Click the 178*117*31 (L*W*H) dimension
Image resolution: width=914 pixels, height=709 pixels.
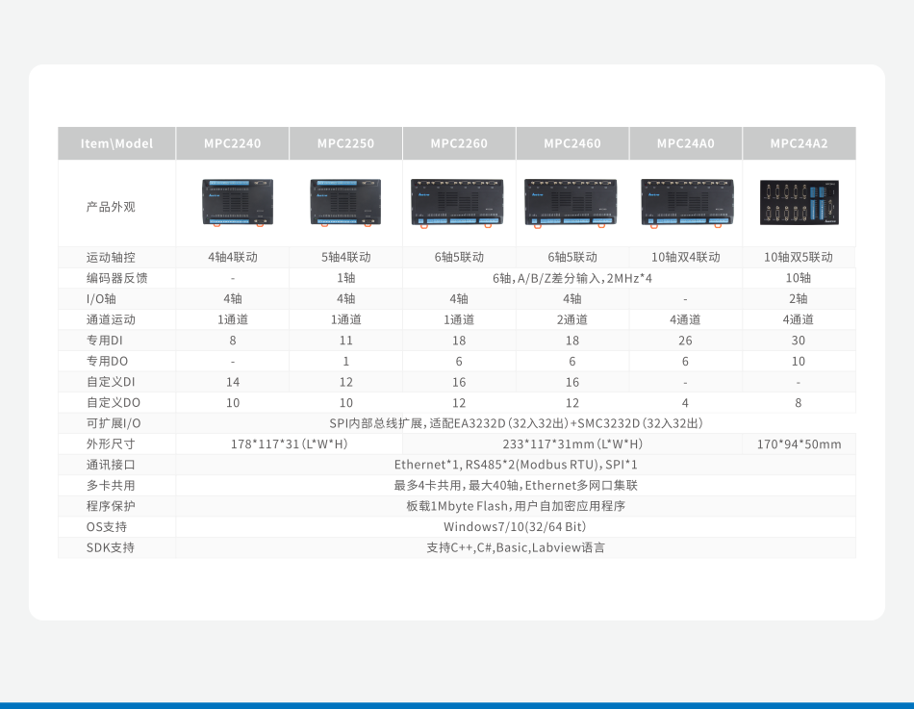[290, 444]
